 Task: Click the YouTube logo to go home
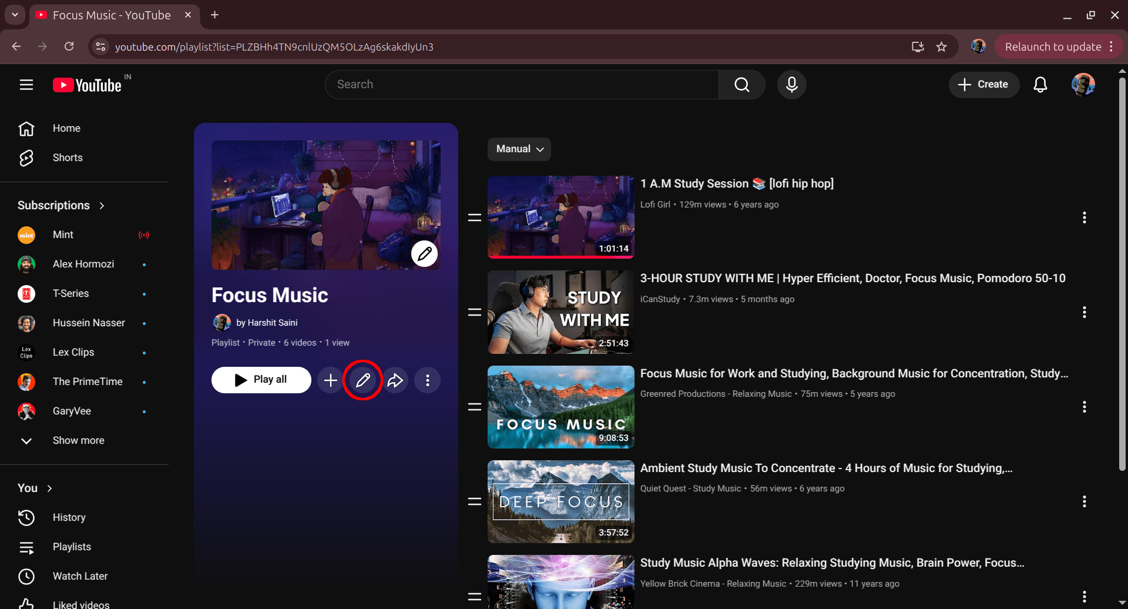tap(87, 84)
